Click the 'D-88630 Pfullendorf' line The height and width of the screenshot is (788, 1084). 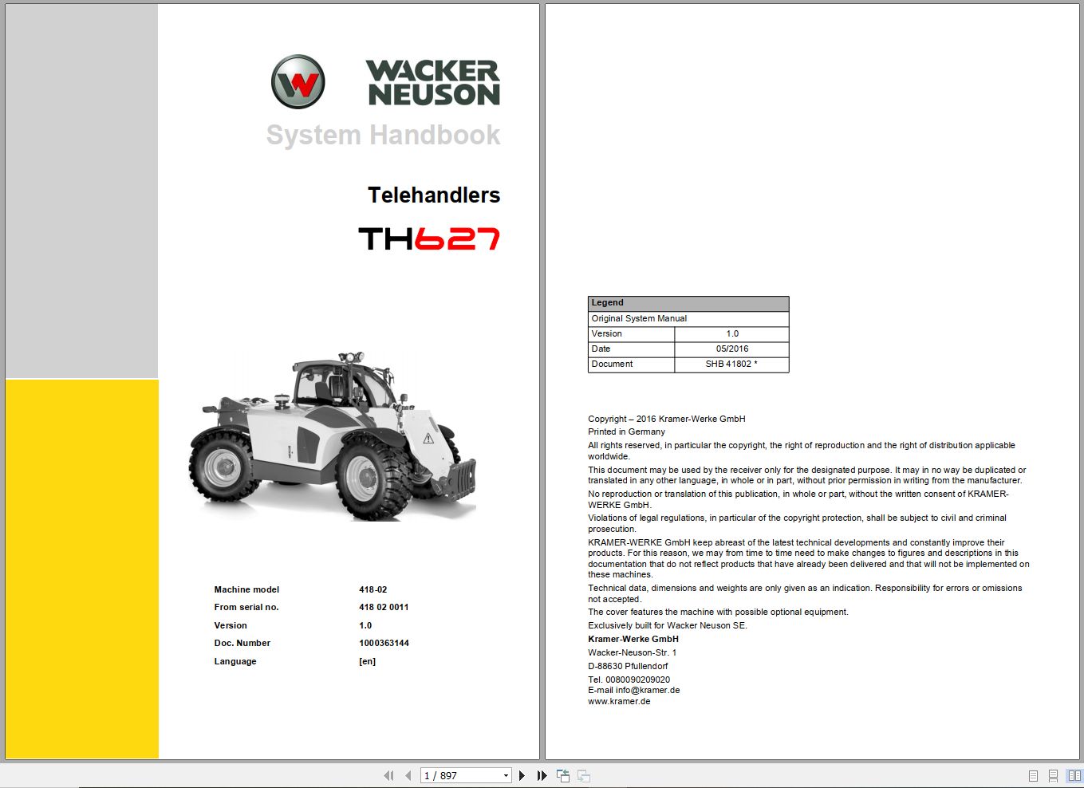click(x=628, y=666)
